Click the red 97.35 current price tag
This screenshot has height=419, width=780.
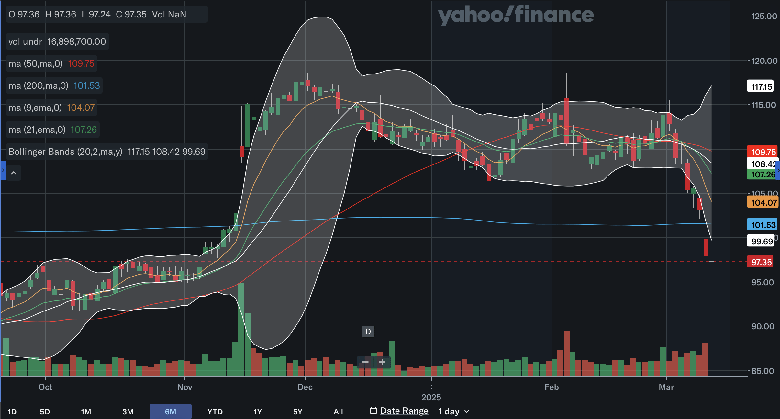pyautogui.click(x=760, y=262)
